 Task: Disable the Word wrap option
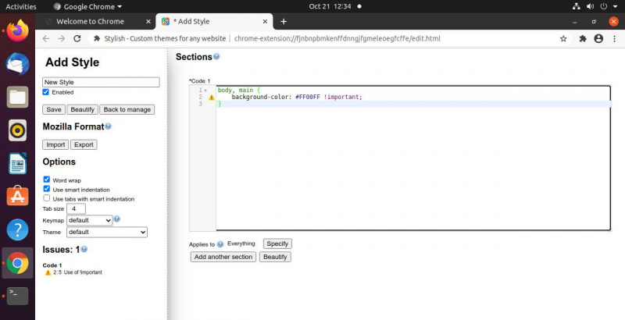pos(47,180)
